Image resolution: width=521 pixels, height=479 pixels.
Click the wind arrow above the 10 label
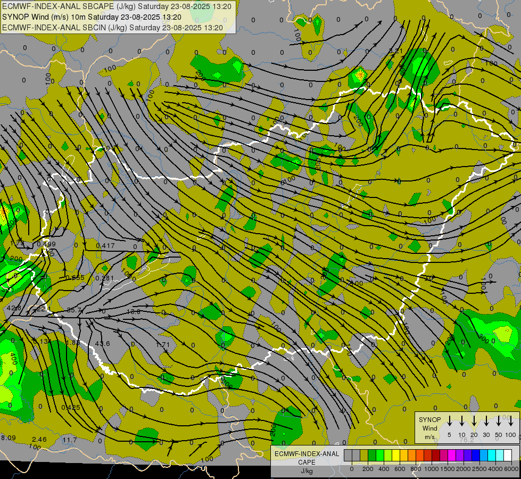tap(461, 420)
